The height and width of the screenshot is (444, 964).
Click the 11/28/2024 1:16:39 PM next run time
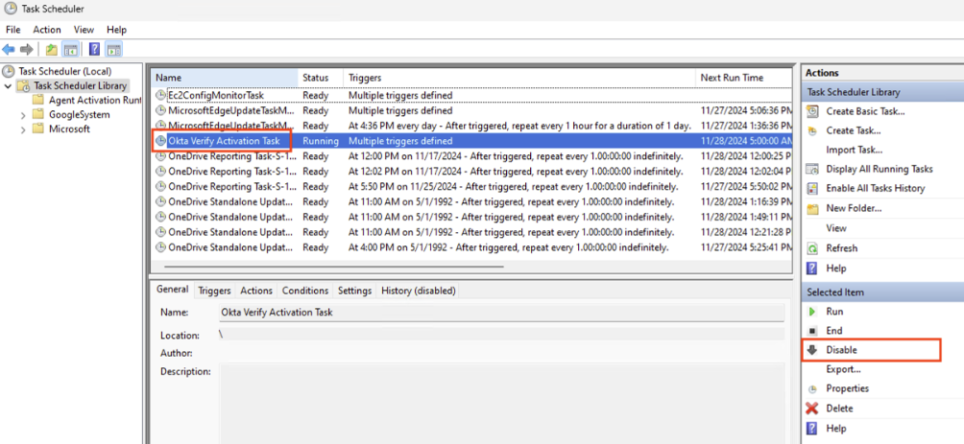(x=745, y=202)
